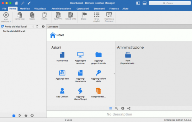Image resolution: width=192 pixels, height=122 pixels.
Task: Click the Nuova voce action icon
Action: pyautogui.click(x=62, y=55)
